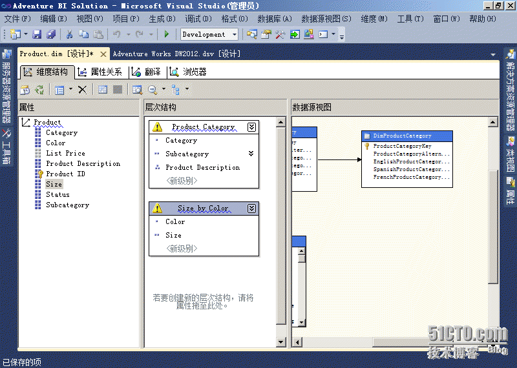Click the Solution Explorer icon in the main toolbar
The height and width of the screenshot is (368, 517).
click(252, 34)
